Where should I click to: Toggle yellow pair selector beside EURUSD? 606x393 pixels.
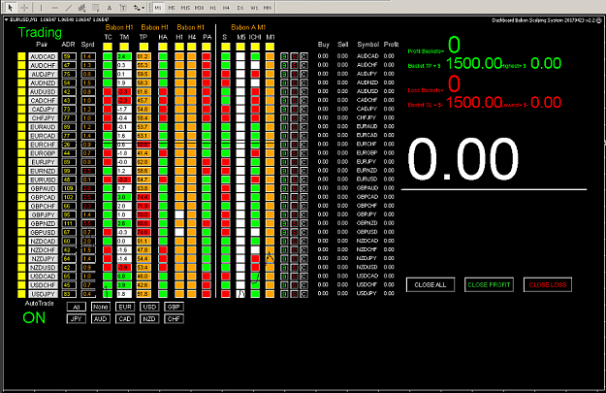coord(21,180)
